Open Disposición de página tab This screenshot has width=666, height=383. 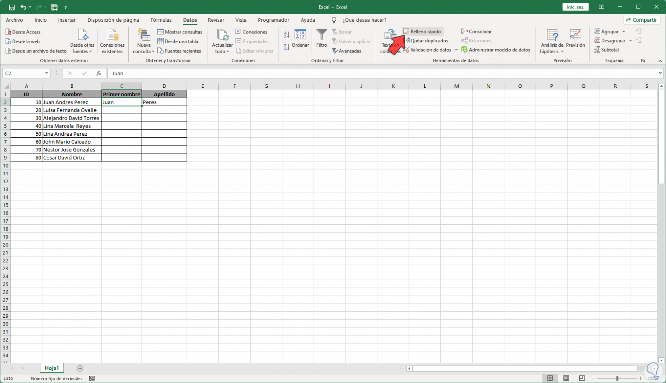113,20
